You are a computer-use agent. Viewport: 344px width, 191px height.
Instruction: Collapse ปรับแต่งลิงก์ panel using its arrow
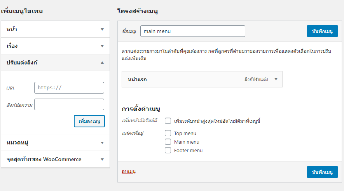pos(102,63)
